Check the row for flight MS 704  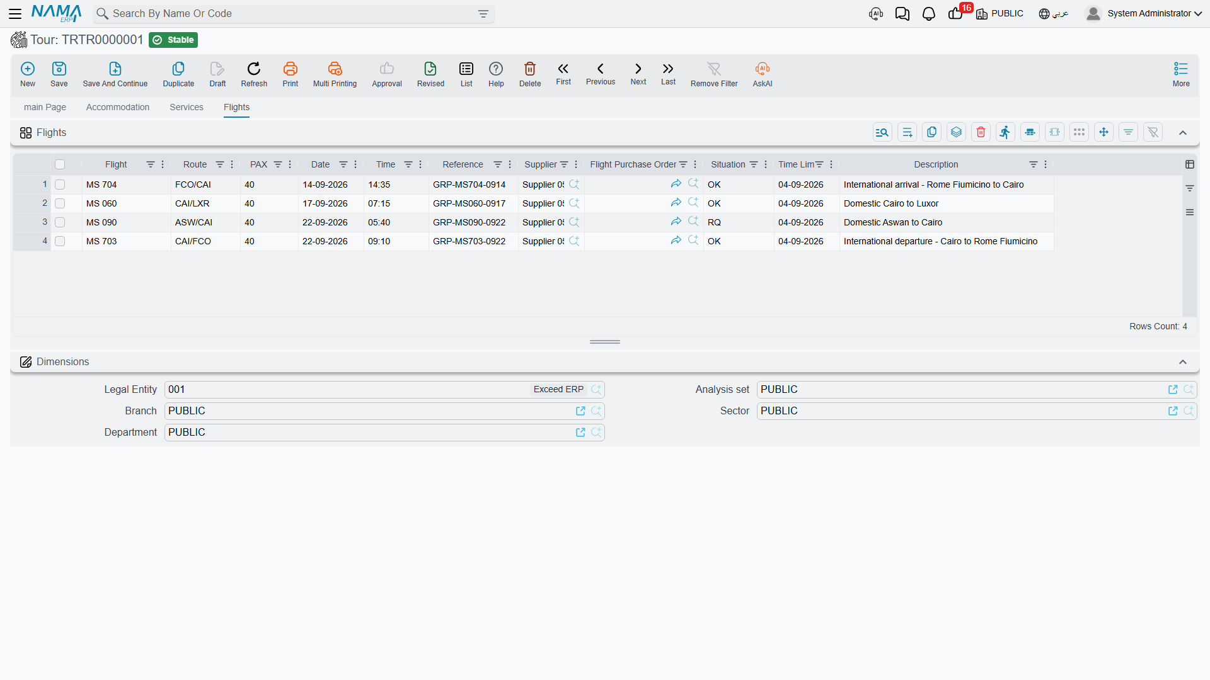coord(60,184)
